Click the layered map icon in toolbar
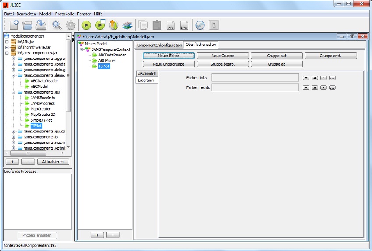Screen dimensions: 372x251 tap(127, 25)
